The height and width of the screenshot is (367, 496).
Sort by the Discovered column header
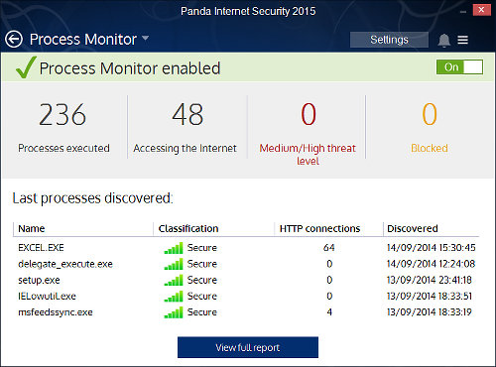click(x=413, y=228)
